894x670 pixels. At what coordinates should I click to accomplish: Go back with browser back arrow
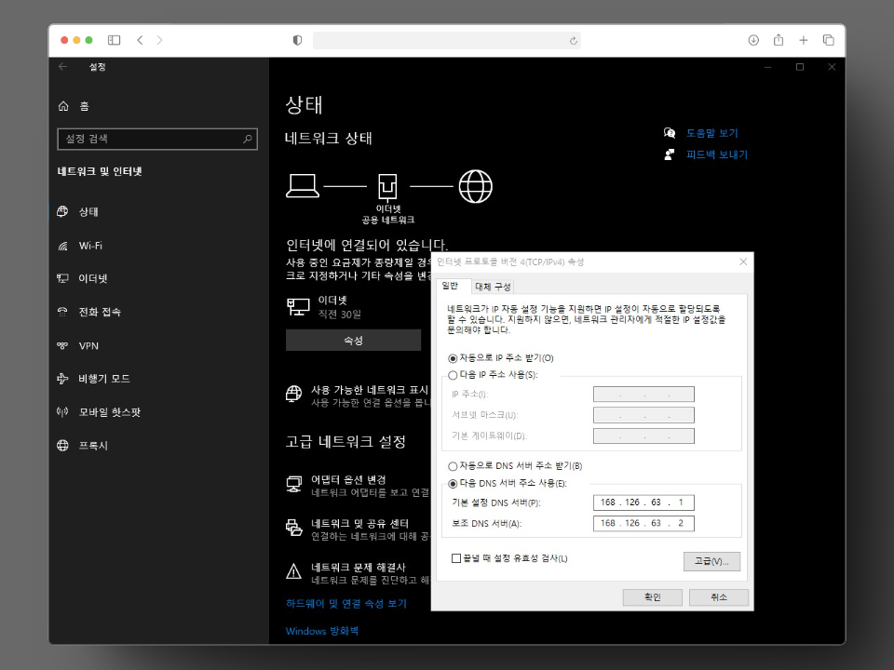click(x=140, y=40)
